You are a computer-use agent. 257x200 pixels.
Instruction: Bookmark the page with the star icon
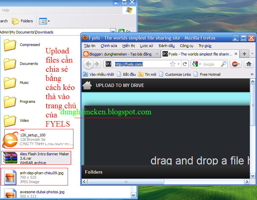pos(172,64)
